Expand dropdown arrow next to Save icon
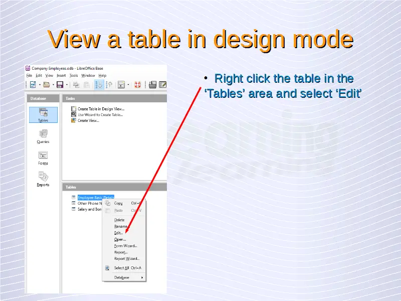401x301 pixels. pos(67,85)
